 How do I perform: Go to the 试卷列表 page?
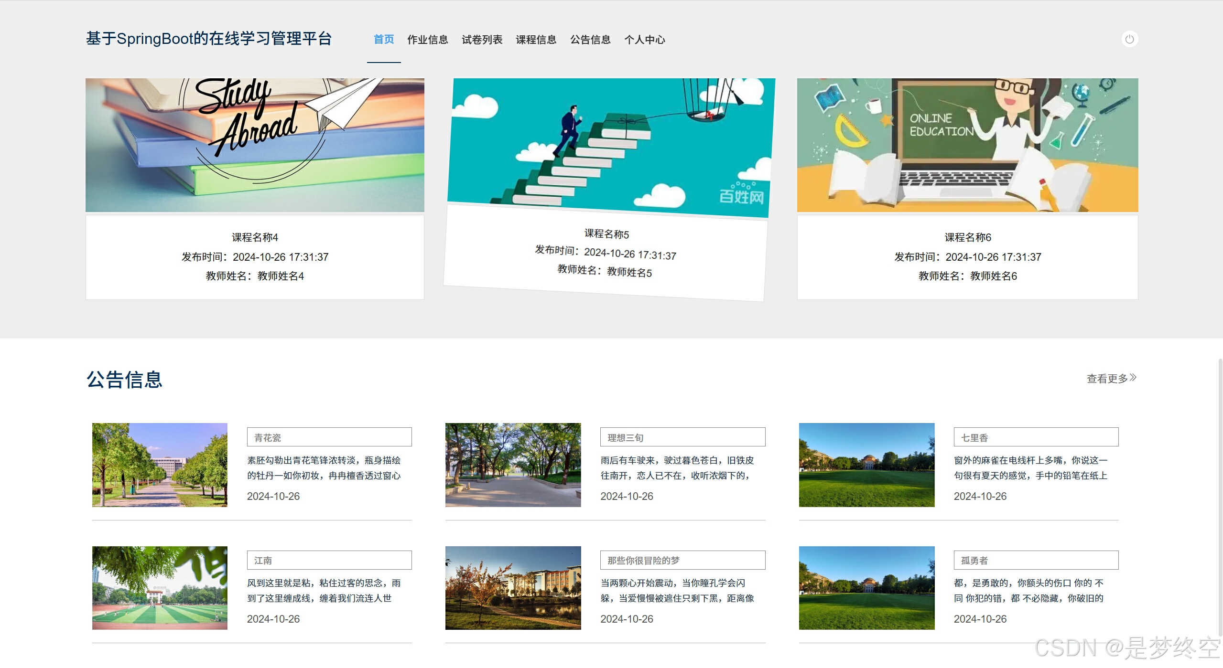pyautogui.click(x=482, y=40)
